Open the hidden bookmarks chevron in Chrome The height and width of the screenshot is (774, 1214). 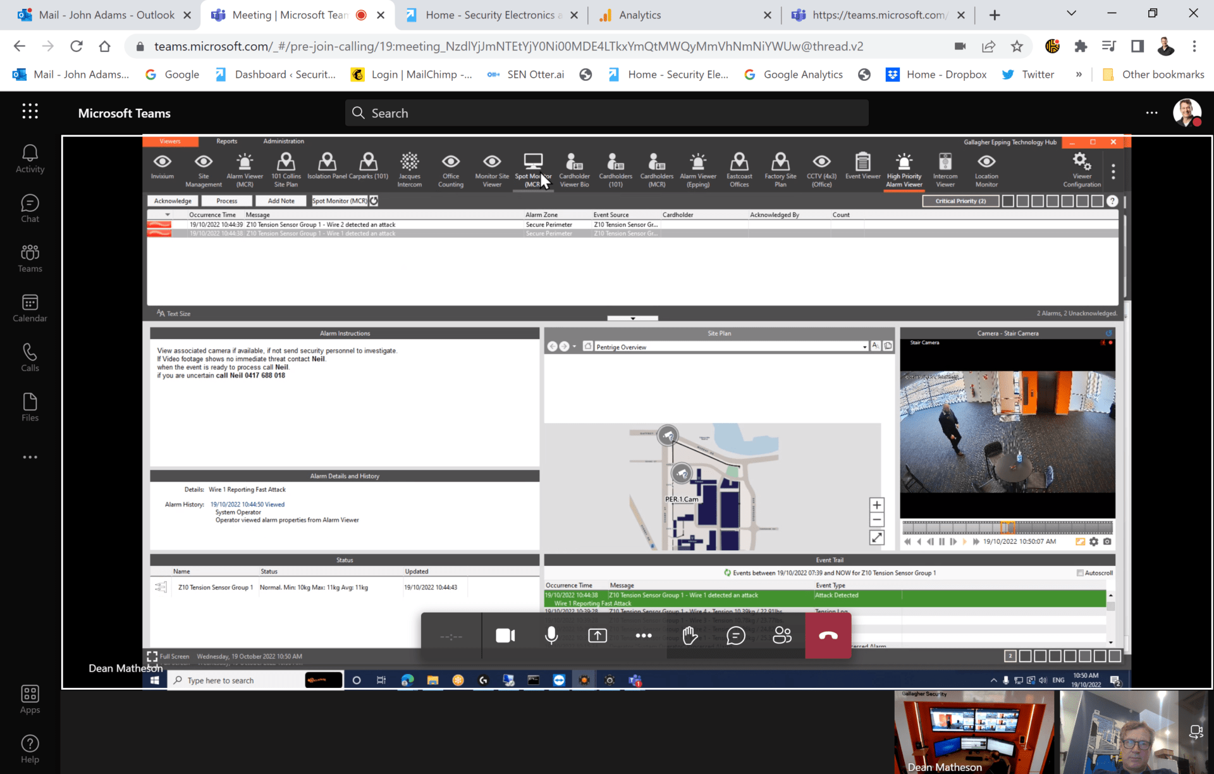pyautogui.click(x=1079, y=74)
